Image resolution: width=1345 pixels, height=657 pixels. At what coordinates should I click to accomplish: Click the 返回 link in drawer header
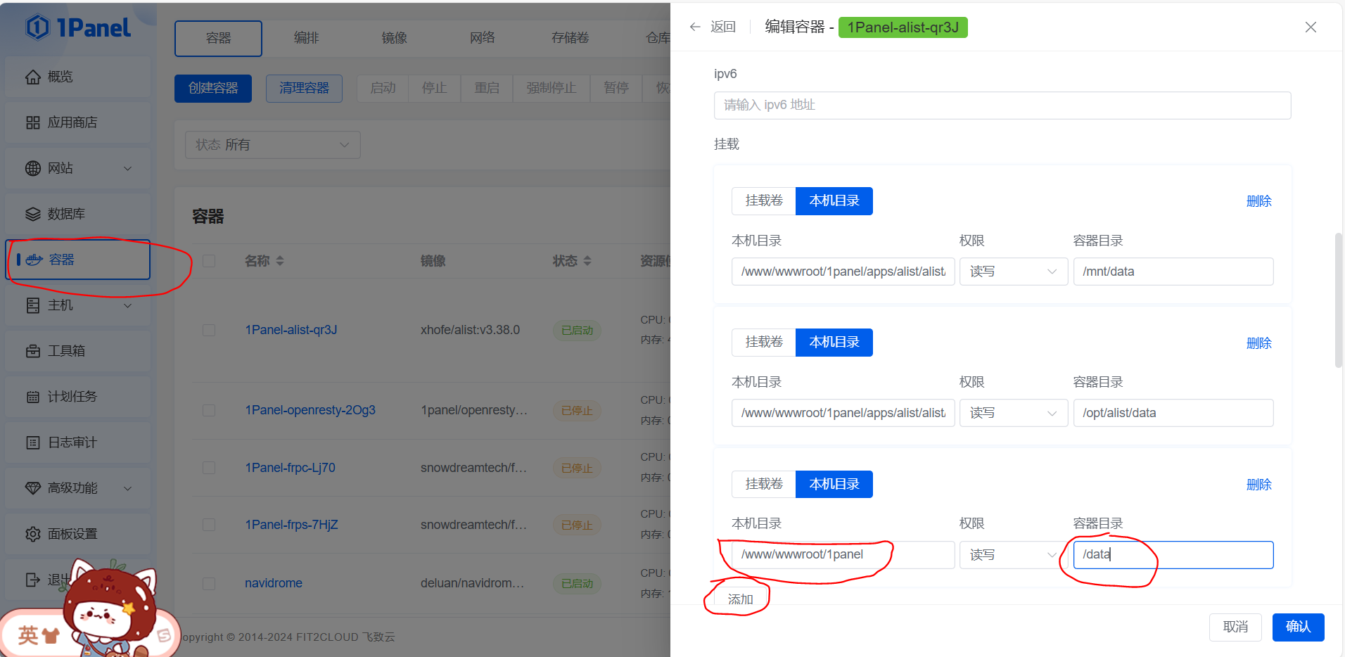[x=722, y=27]
